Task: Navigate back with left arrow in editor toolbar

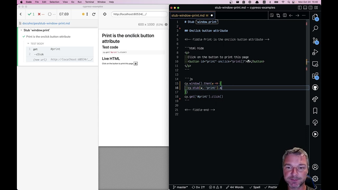Action: click(291, 15)
